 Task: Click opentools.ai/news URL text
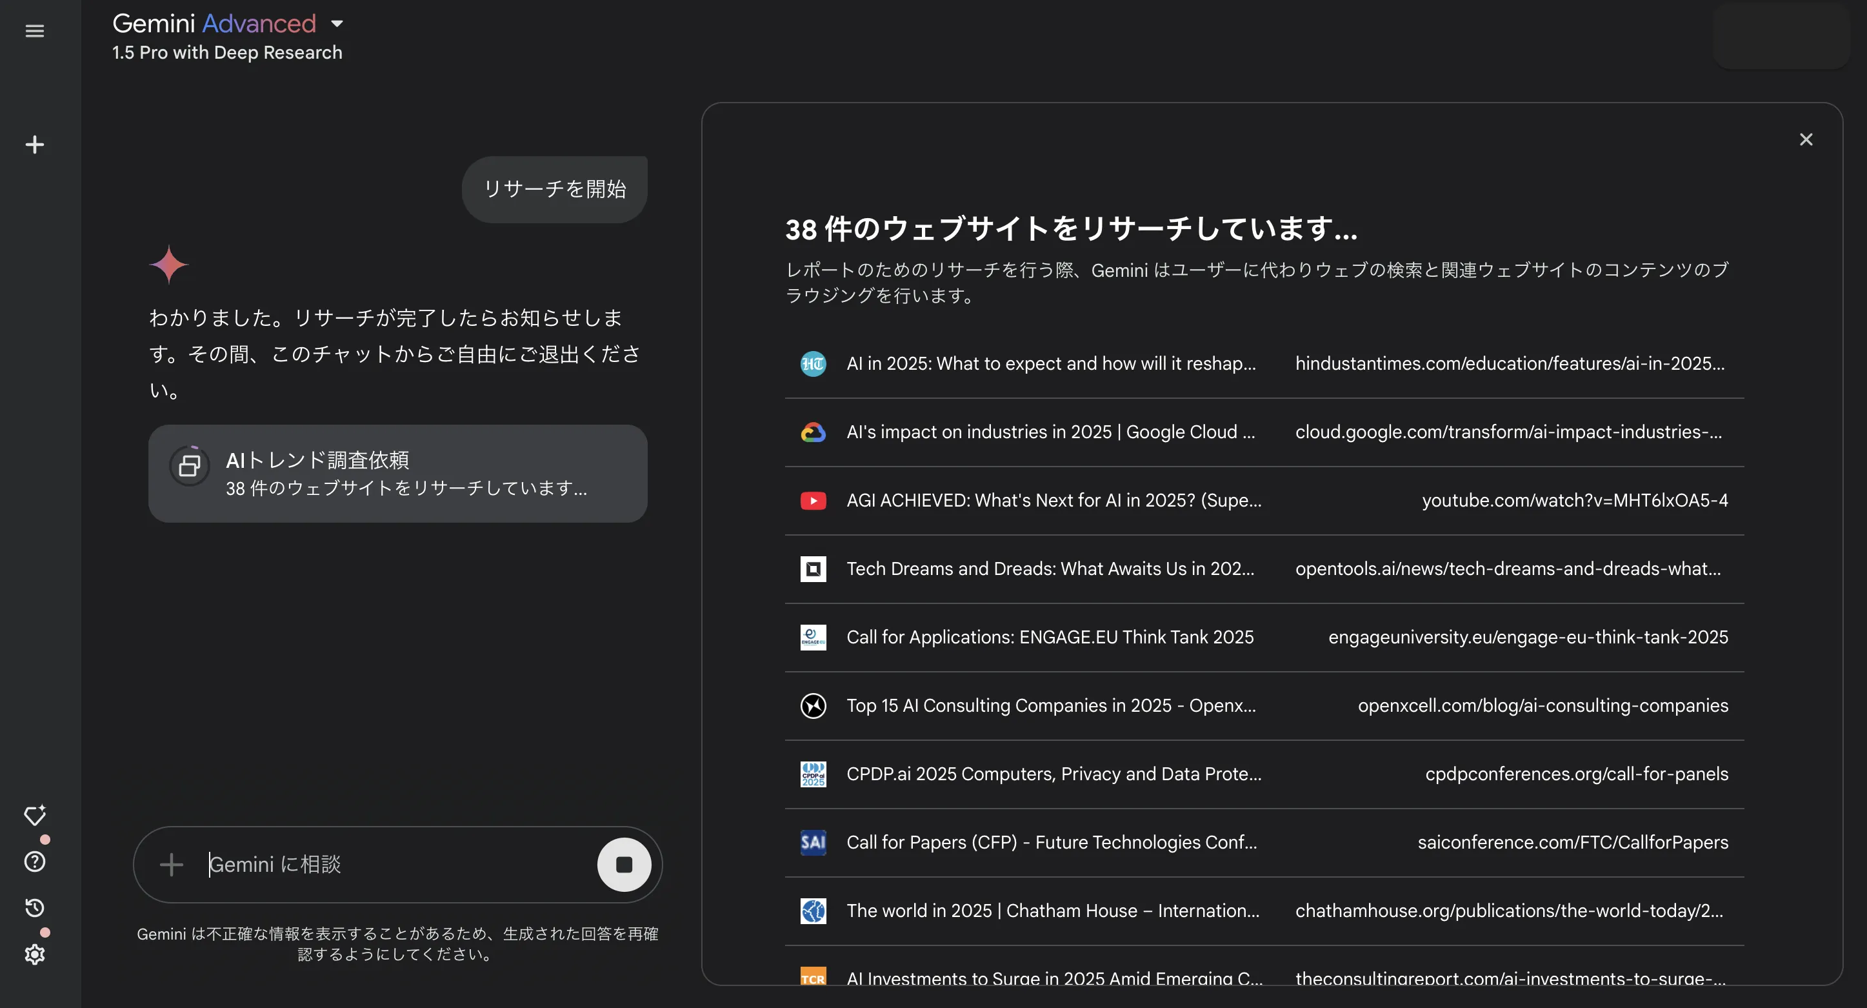1508,569
